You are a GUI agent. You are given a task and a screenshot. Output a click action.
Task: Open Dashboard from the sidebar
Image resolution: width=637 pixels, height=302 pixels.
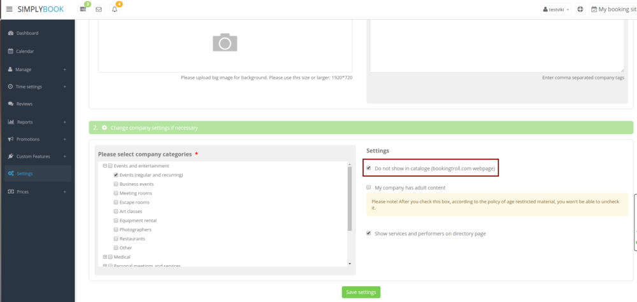click(x=27, y=33)
